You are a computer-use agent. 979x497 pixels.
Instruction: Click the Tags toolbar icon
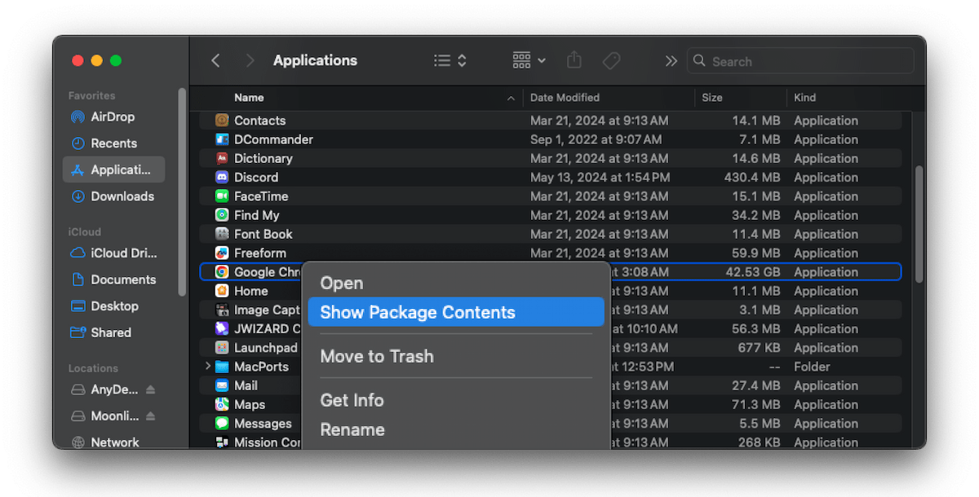[x=612, y=61]
